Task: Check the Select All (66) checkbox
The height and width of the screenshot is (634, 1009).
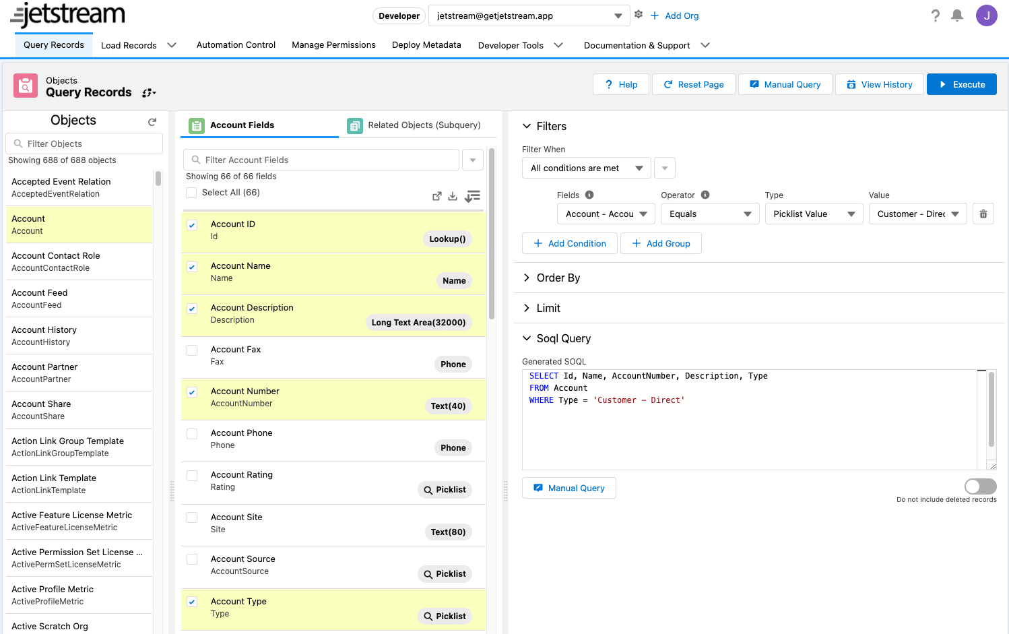Action: click(191, 193)
